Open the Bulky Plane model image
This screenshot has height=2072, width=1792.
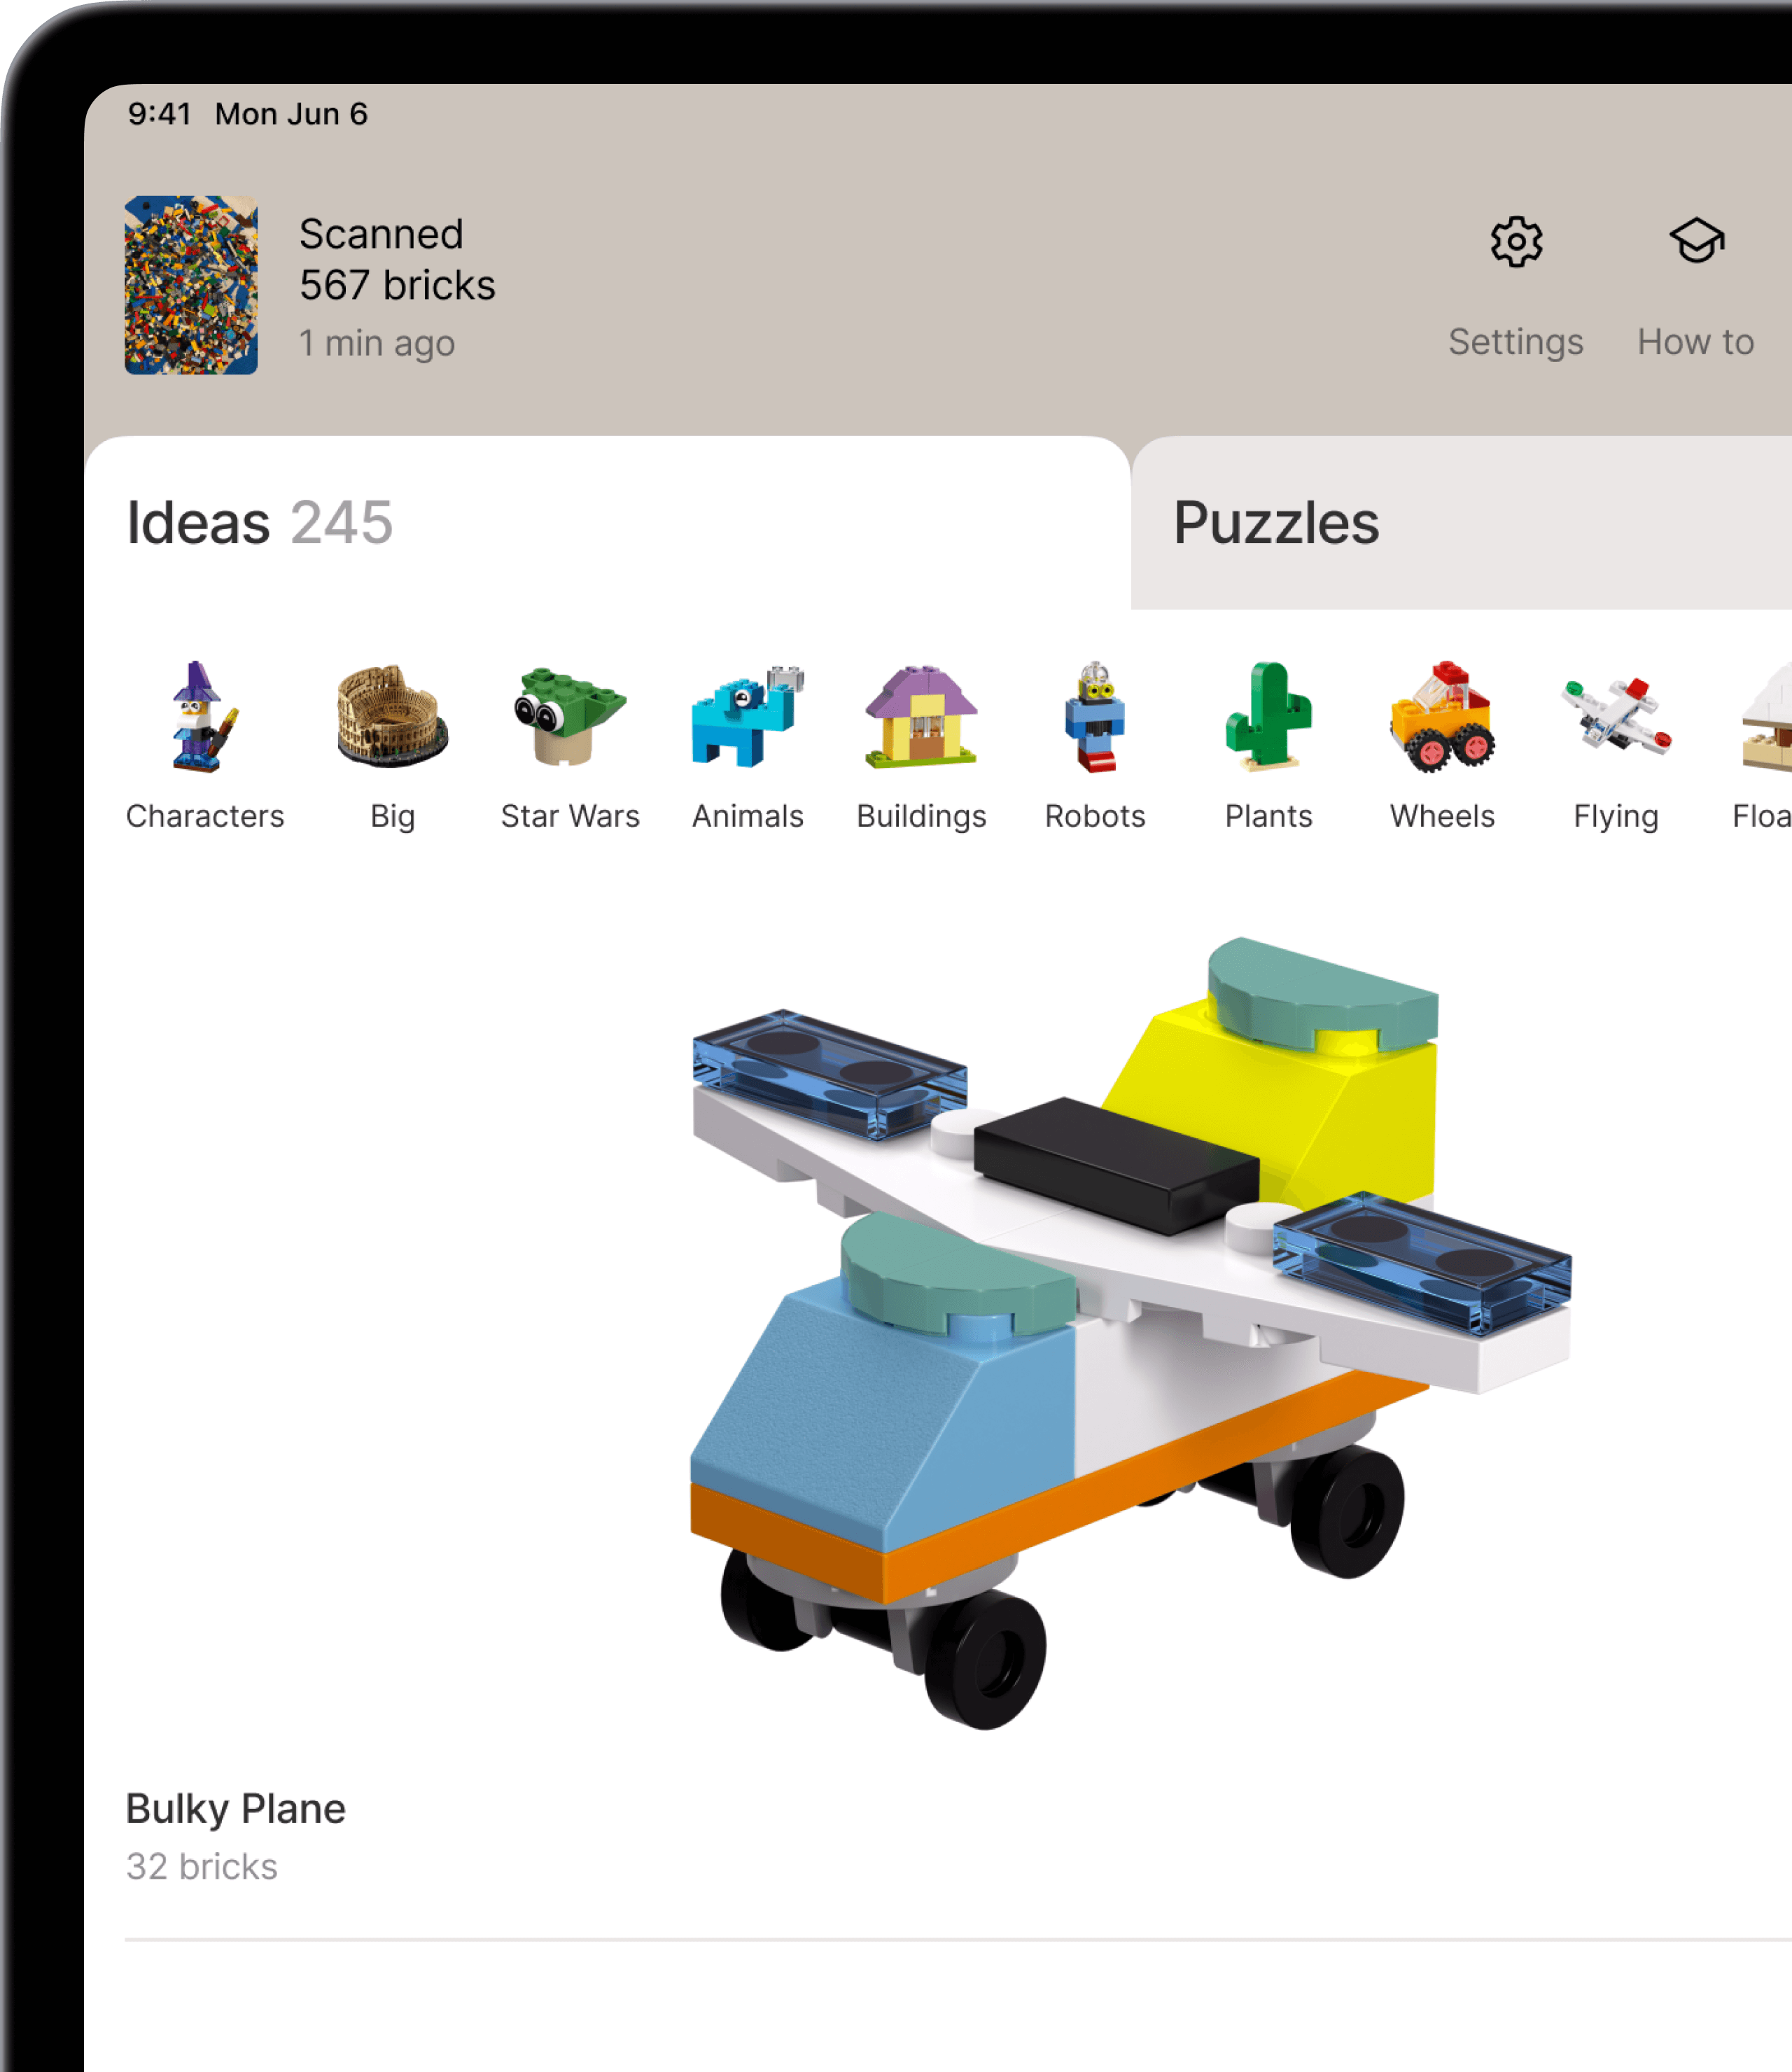pos(1130,1333)
